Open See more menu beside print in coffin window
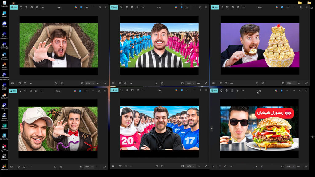Screen dimensions: 315x177 click(42, 7)
